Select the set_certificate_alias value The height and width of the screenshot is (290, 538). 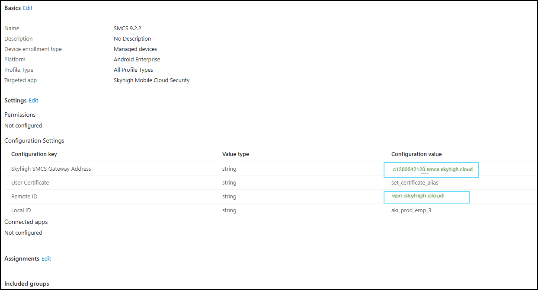pyautogui.click(x=415, y=182)
